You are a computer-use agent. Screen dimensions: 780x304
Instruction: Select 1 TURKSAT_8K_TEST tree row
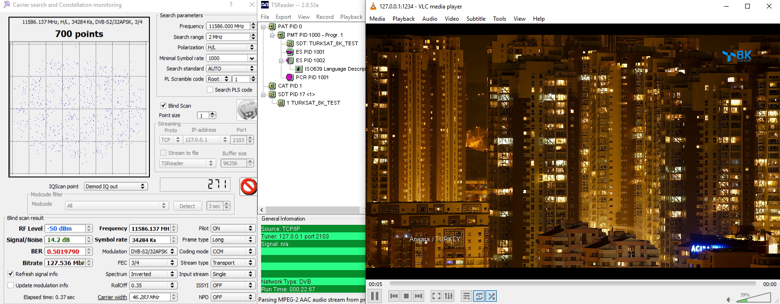coord(313,103)
